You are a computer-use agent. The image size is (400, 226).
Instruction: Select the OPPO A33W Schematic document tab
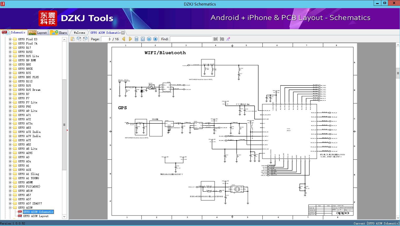(x=105, y=33)
